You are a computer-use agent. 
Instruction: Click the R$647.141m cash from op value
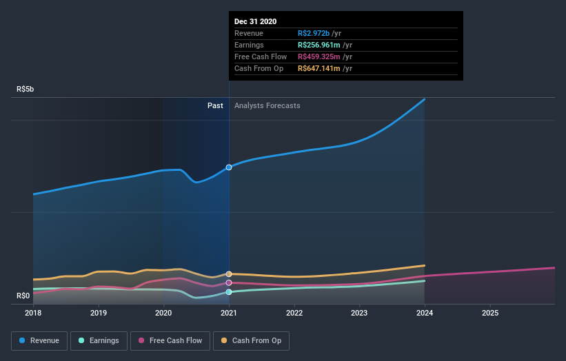(319, 68)
